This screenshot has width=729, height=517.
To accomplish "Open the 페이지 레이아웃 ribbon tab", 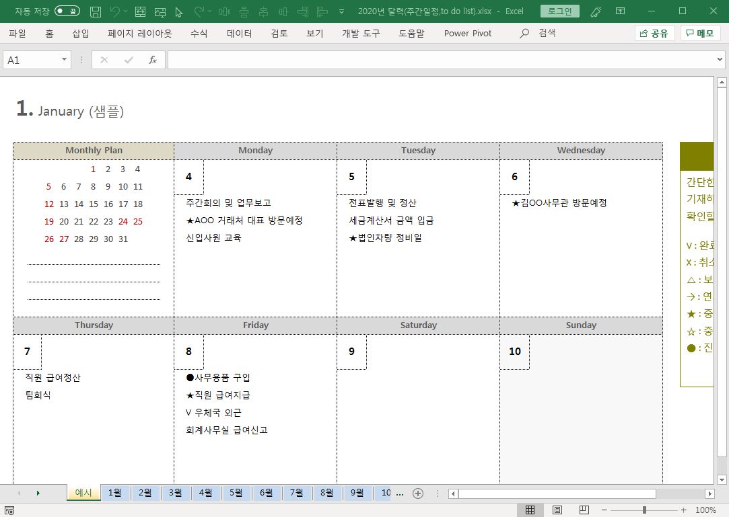I will click(139, 33).
